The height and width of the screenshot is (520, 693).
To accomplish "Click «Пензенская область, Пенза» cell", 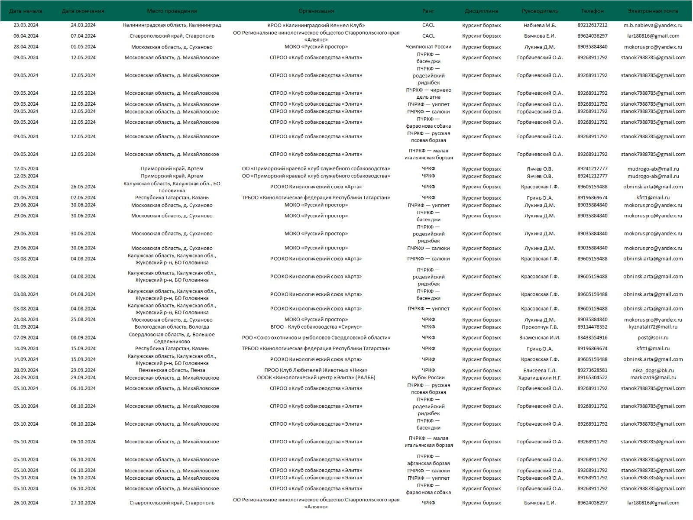I will 172,370.
